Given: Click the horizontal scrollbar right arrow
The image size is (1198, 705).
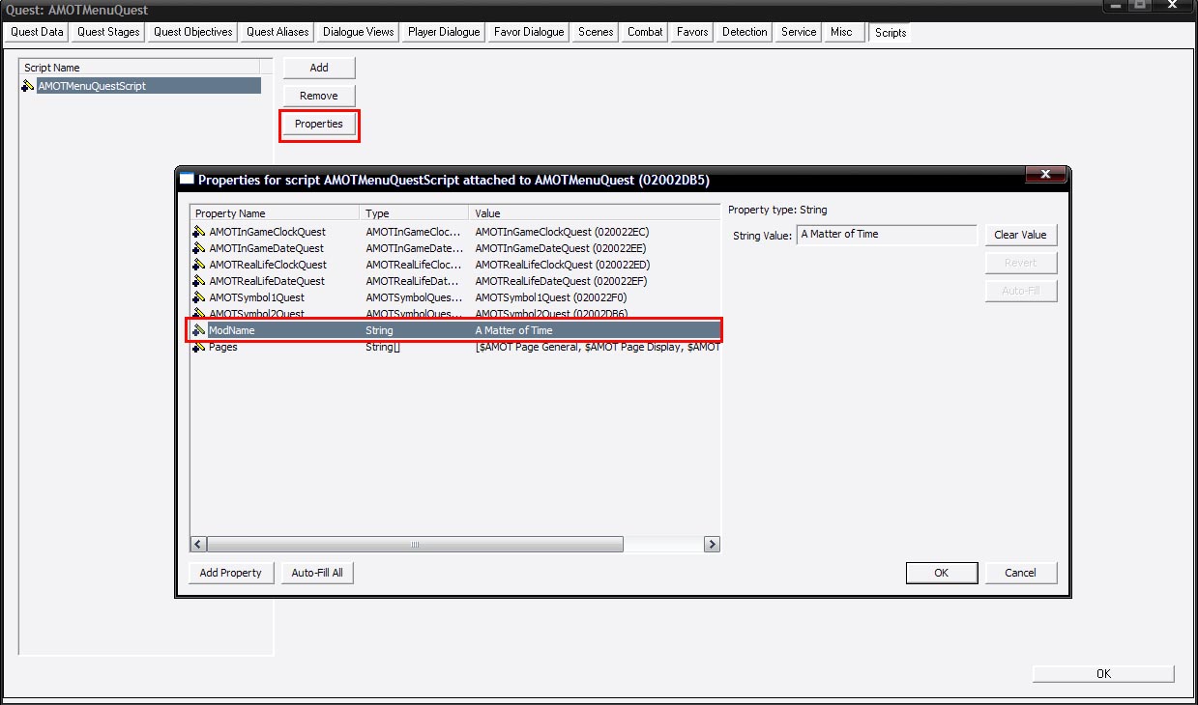Looking at the screenshot, I should point(712,545).
